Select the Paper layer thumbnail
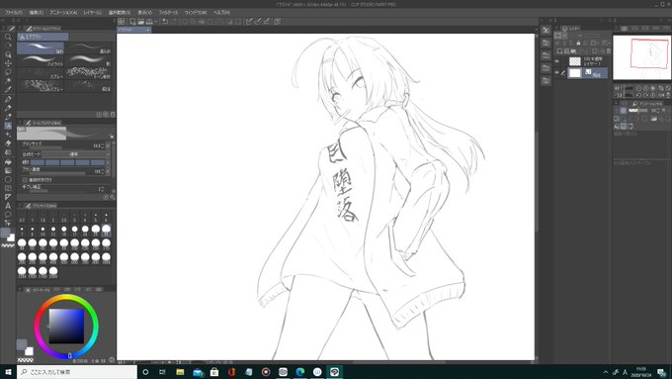The width and height of the screenshot is (672, 379). click(575, 73)
